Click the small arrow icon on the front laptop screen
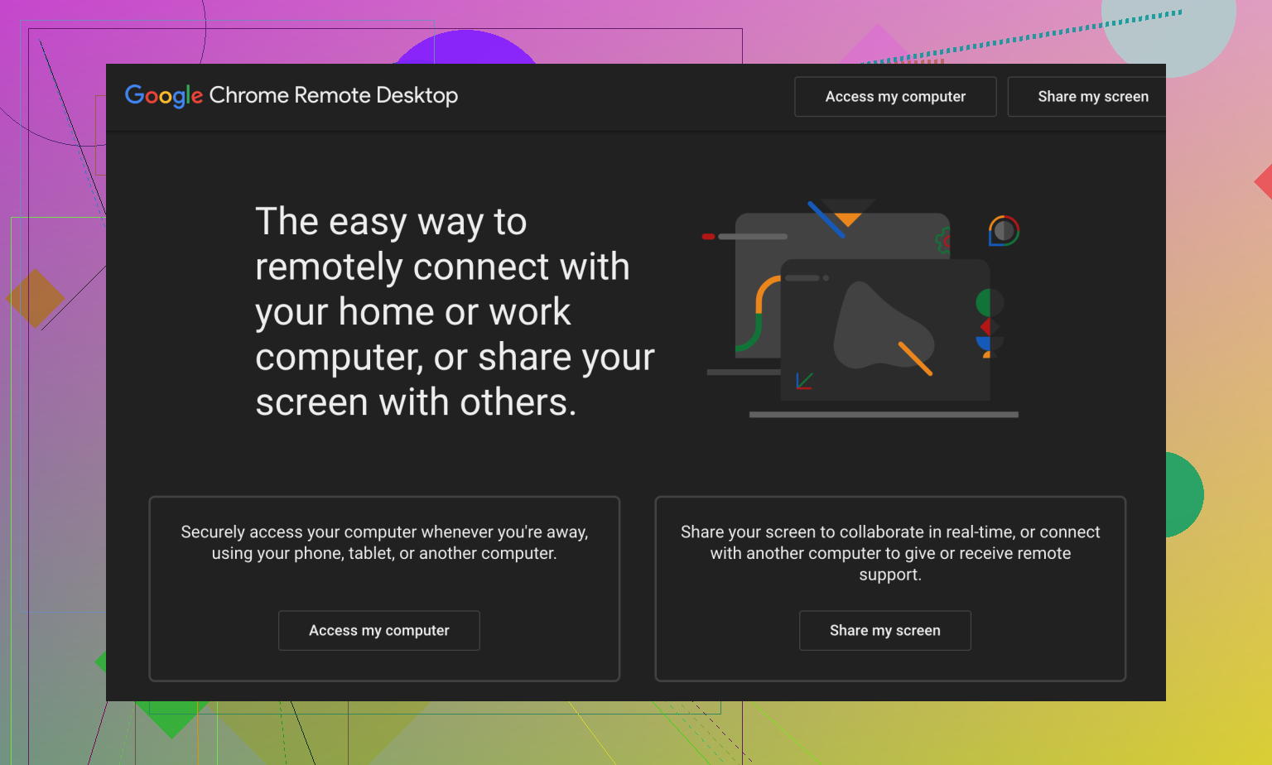This screenshot has width=1272, height=765. click(804, 381)
